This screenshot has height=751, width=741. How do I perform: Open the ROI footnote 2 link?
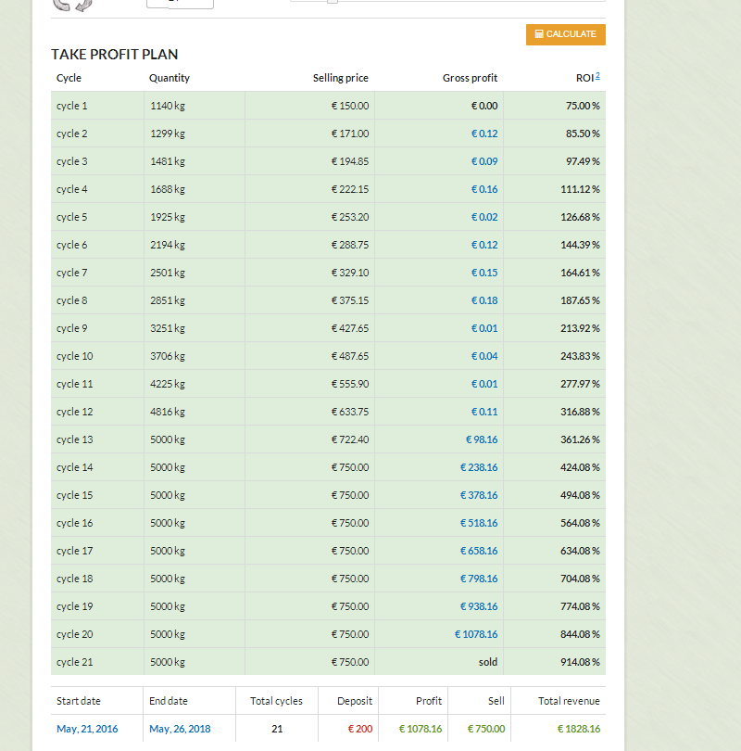pyautogui.click(x=597, y=76)
